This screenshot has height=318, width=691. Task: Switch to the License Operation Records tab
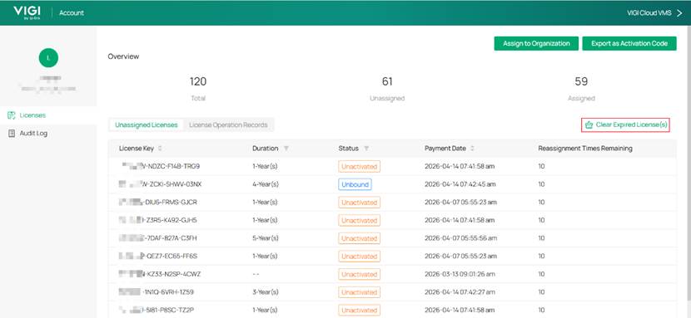(x=228, y=125)
